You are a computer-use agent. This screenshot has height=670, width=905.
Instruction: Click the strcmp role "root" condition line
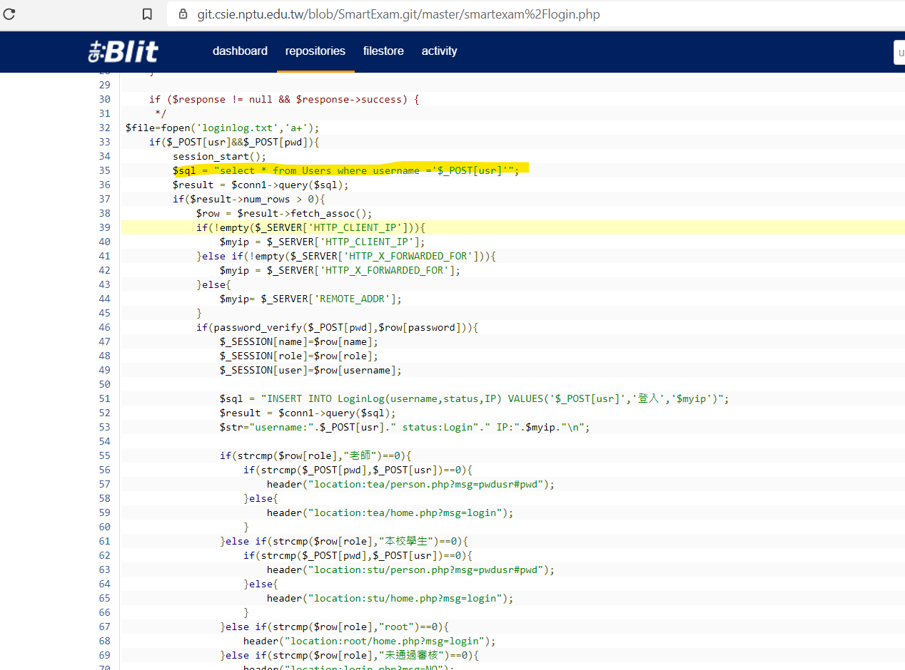334,627
